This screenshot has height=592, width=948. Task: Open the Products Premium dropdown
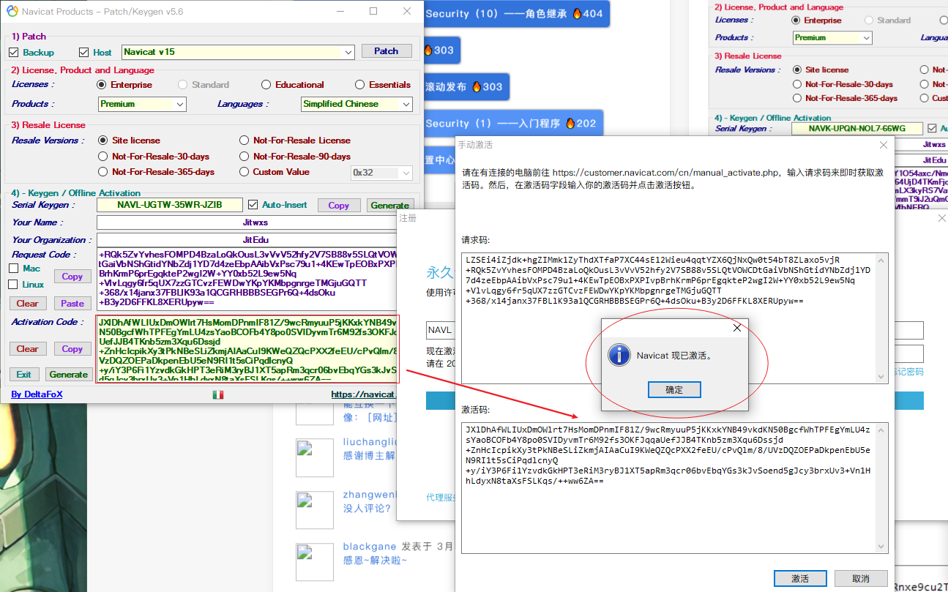180,104
